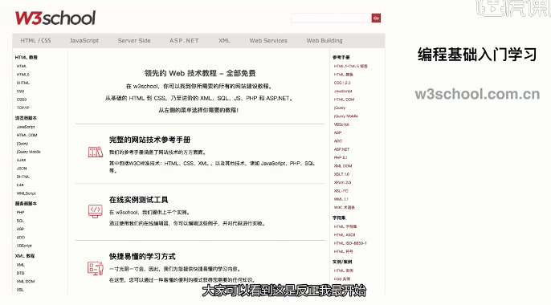Open PHP 5.1 reference link
551x305 pixels.
click(341, 157)
